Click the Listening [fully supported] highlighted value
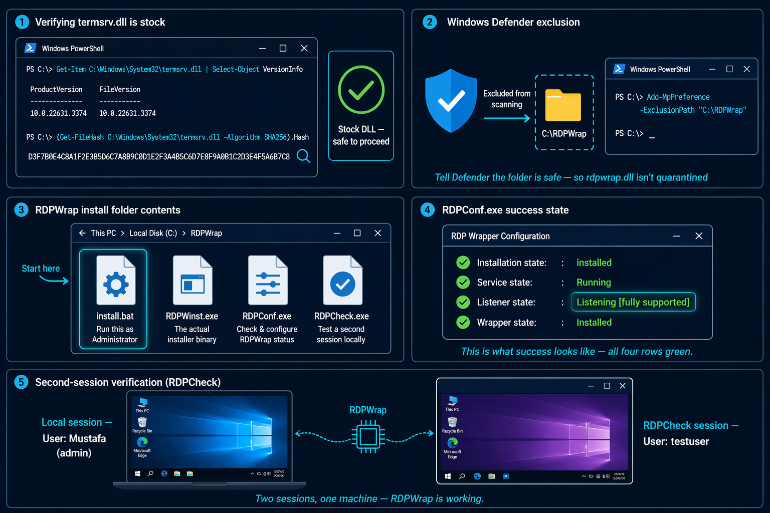770x513 pixels. (633, 302)
